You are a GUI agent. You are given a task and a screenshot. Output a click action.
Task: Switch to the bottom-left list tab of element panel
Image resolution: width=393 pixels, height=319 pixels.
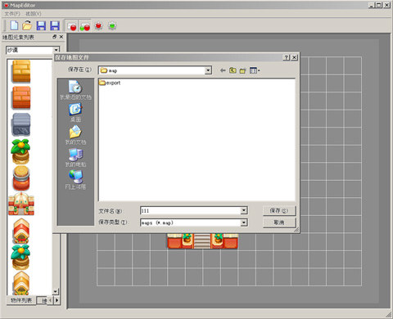click(x=21, y=300)
